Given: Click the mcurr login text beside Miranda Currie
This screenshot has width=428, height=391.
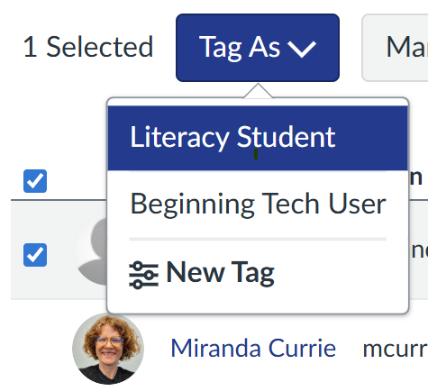Looking at the screenshot, I should click(396, 350).
